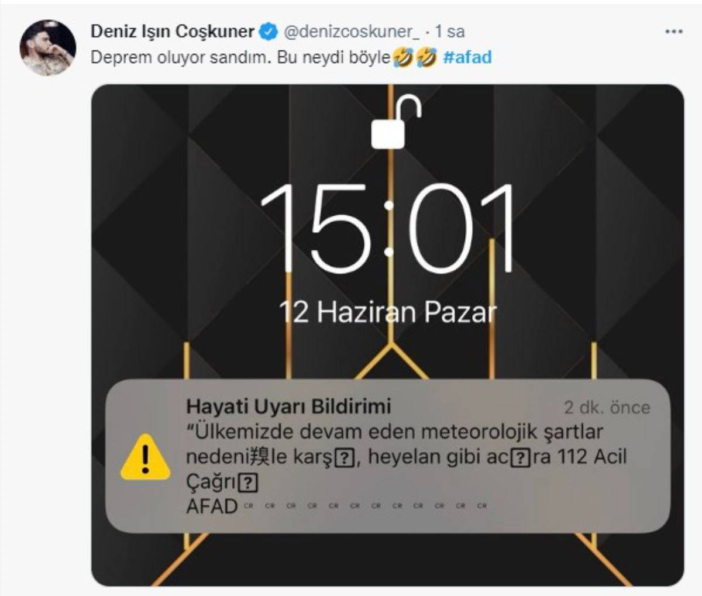The width and height of the screenshot is (702, 596).
Task: Click the 15:01 clock display
Action: click(x=388, y=228)
